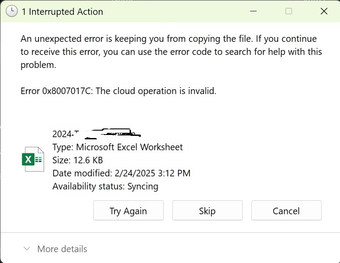Expand the More details chevron arrow

pyautogui.click(x=27, y=249)
